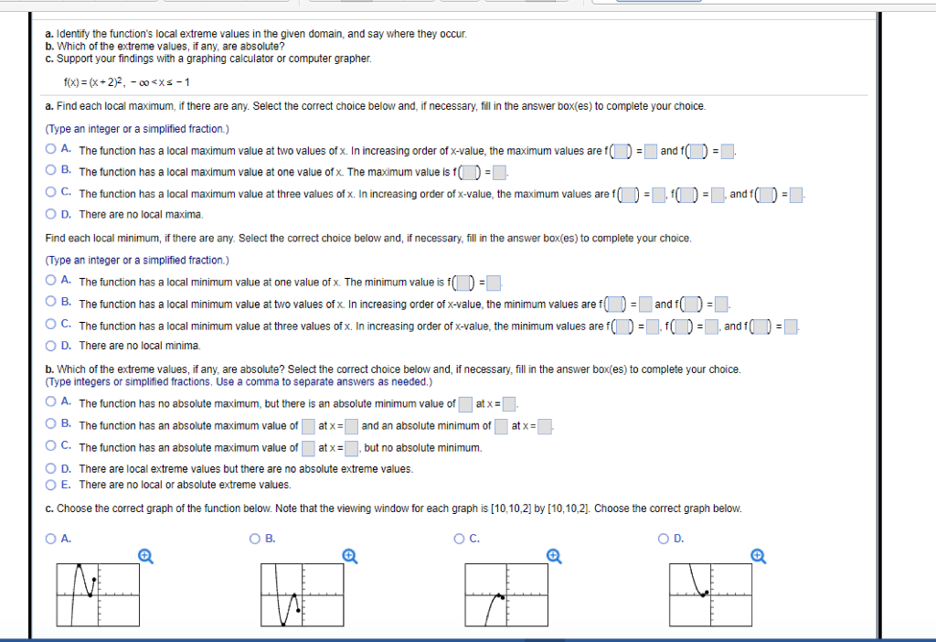Click the graph thumbnail under option B
This screenshot has width=936, height=642.
click(302, 595)
